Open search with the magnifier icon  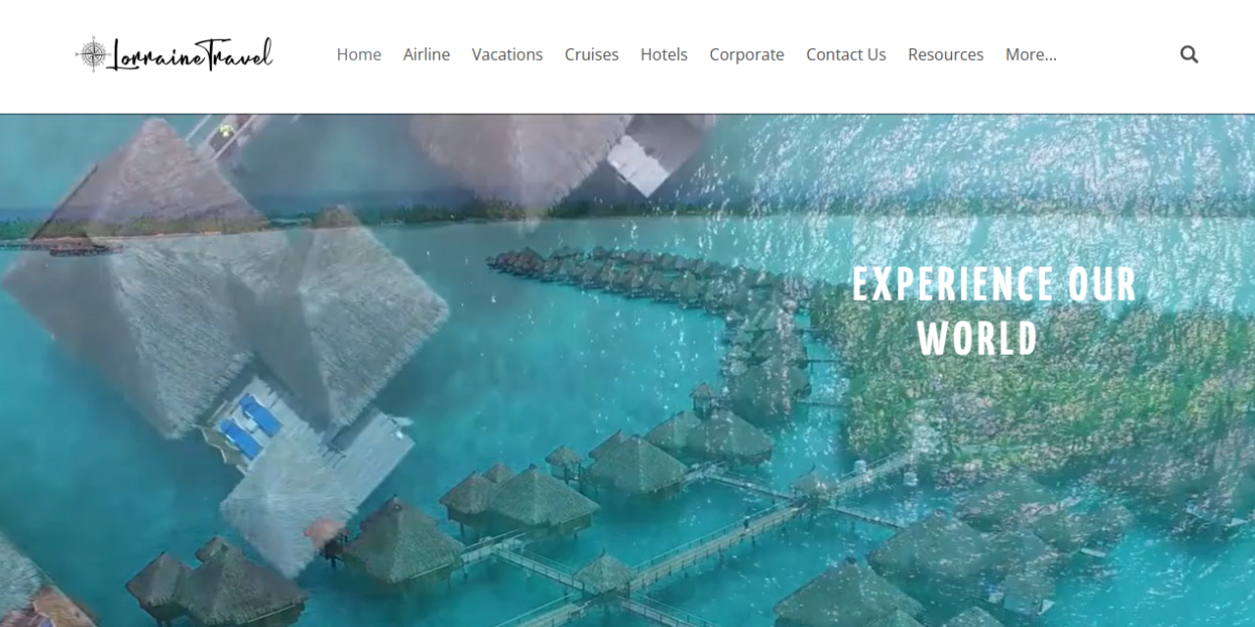(1189, 55)
